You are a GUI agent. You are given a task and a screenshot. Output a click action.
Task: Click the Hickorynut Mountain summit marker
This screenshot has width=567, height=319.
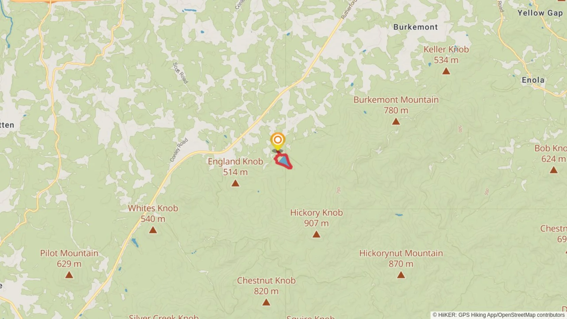[401, 275]
